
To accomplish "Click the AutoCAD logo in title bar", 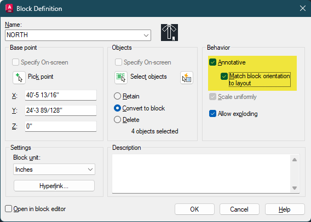I will (9, 8).
